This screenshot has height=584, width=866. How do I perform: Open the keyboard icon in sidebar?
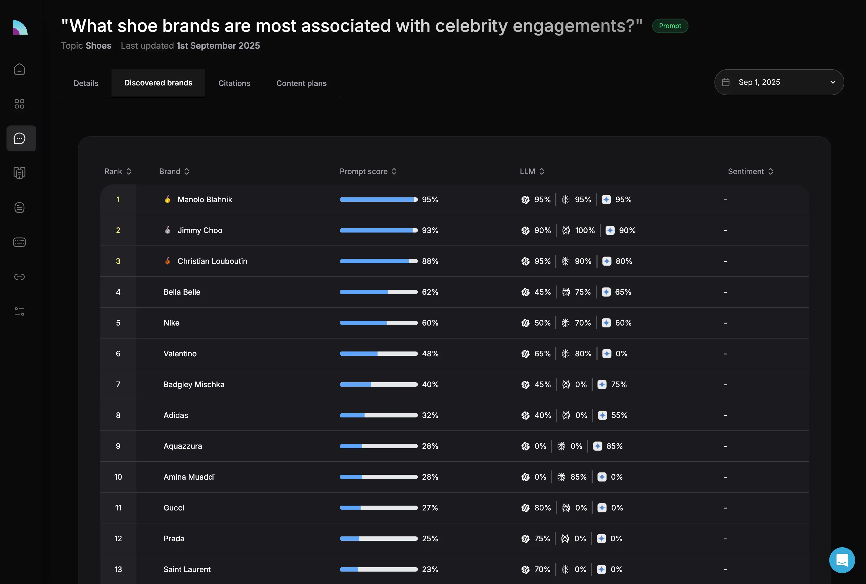click(x=19, y=242)
